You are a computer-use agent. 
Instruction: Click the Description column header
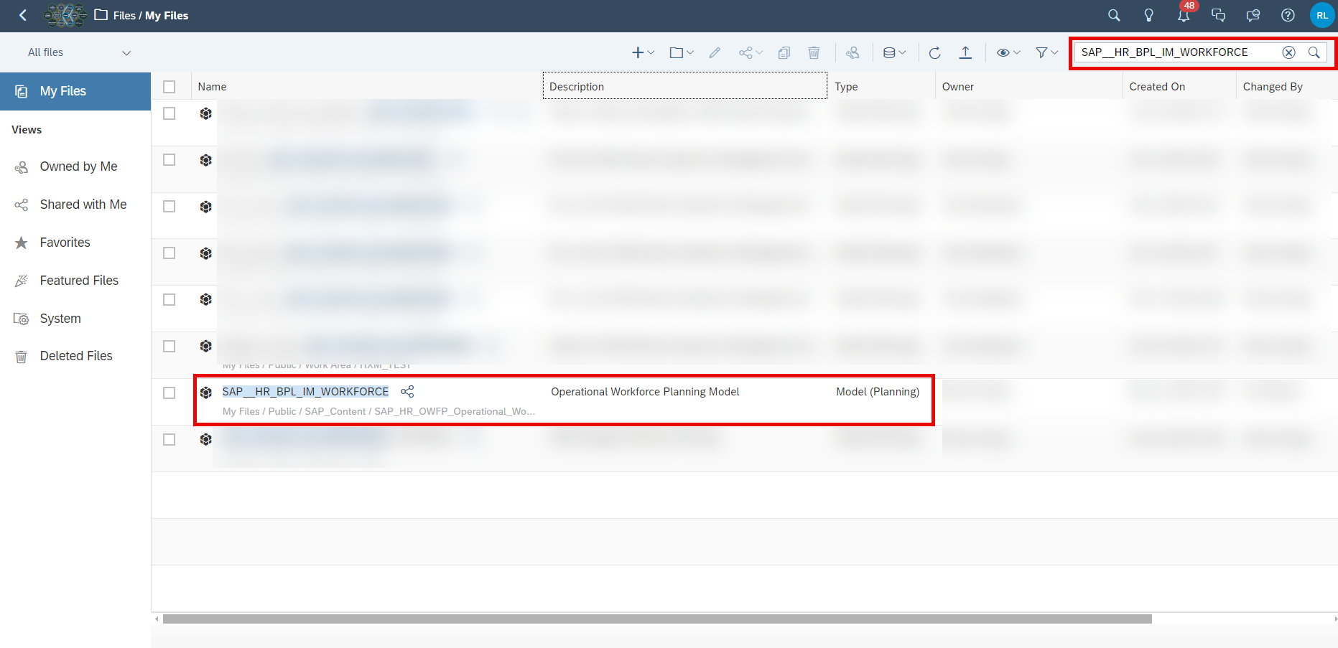pyautogui.click(x=685, y=86)
